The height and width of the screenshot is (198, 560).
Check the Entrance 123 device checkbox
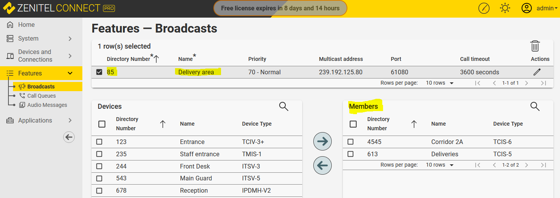click(99, 142)
